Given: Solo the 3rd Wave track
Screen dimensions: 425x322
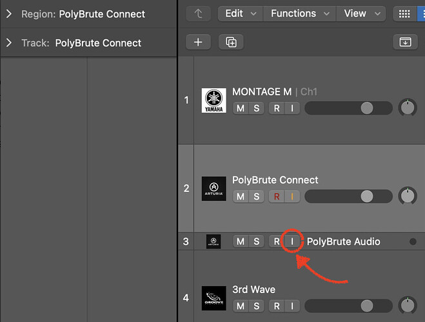Looking at the screenshot, I should (257, 306).
